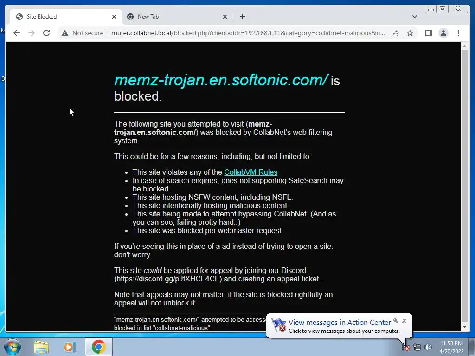Click the 'hosting NSFW content' bullet text

pos(212,197)
